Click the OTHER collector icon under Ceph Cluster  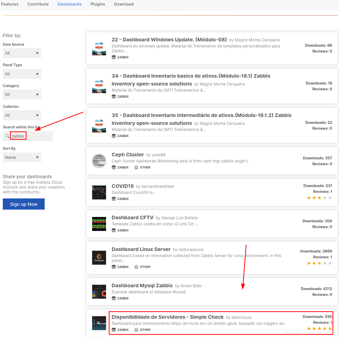[136, 167]
